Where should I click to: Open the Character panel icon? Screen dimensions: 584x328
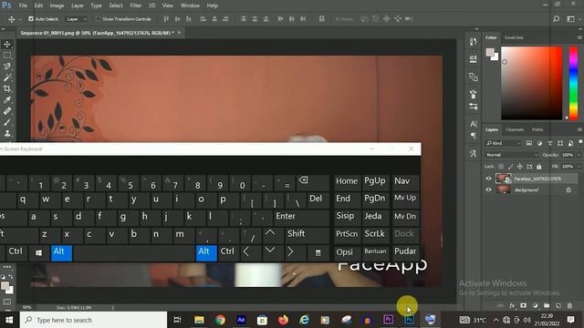[473, 124]
